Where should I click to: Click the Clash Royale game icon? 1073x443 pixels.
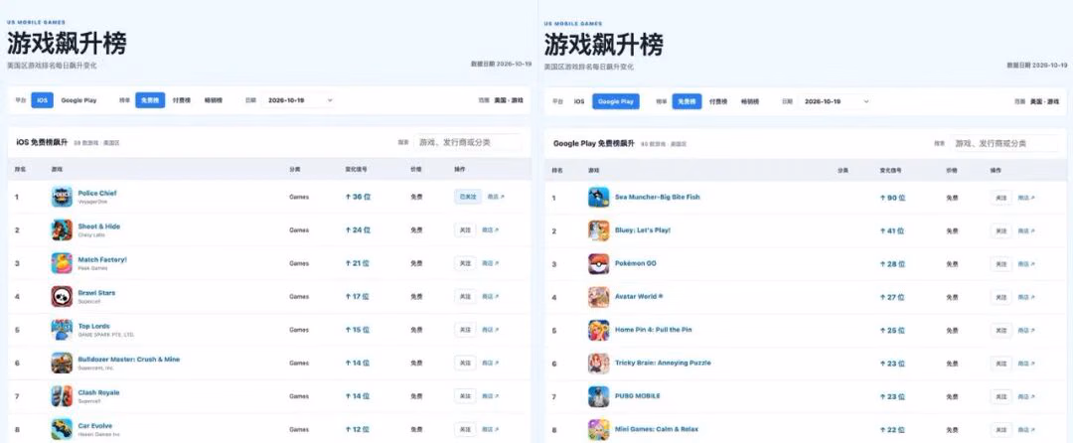(x=62, y=396)
